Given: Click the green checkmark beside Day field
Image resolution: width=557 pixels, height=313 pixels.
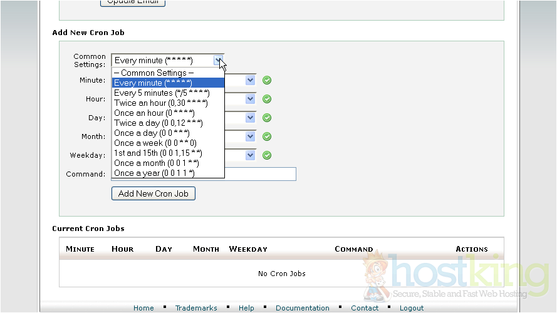Looking at the screenshot, I should point(267,118).
